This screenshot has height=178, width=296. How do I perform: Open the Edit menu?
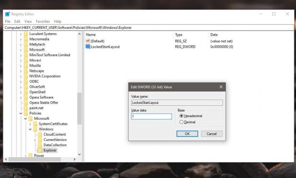coord(17,22)
